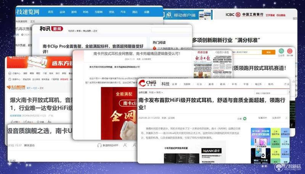Open 时尚 in the 科技速览网 navbar
This screenshot has height=174, width=305.
pos(85,12)
